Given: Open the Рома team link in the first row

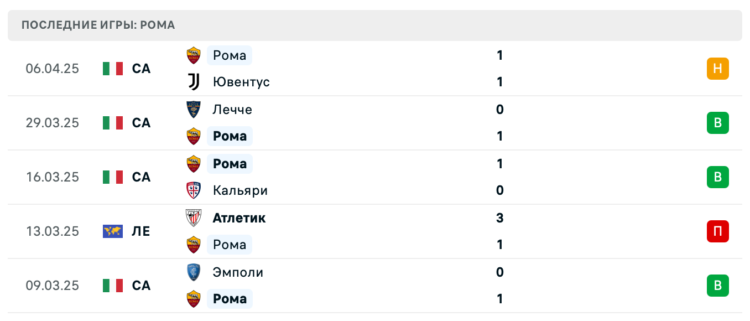Looking at the screenshot, I should point(229,55).
